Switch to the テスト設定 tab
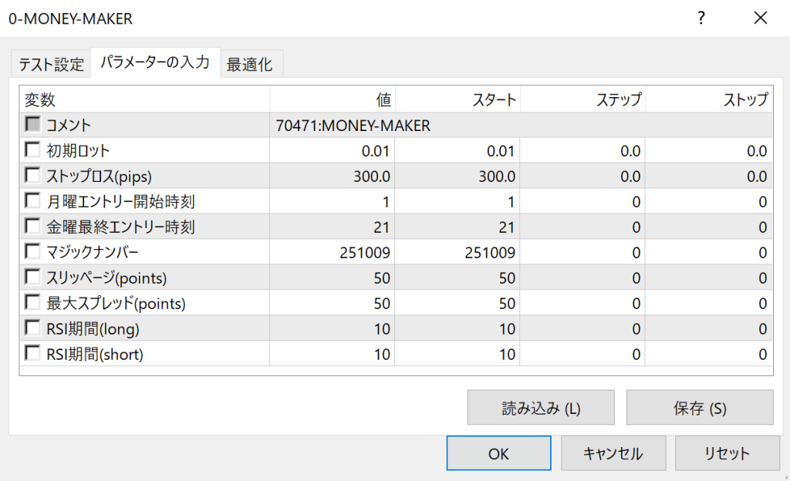Screen dimensions: 790x481 click(x=51, y=64)
